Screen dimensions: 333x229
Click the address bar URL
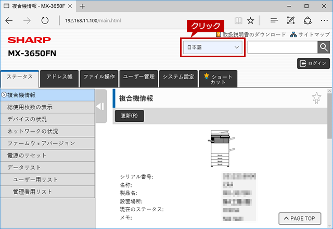click(93, 21)
